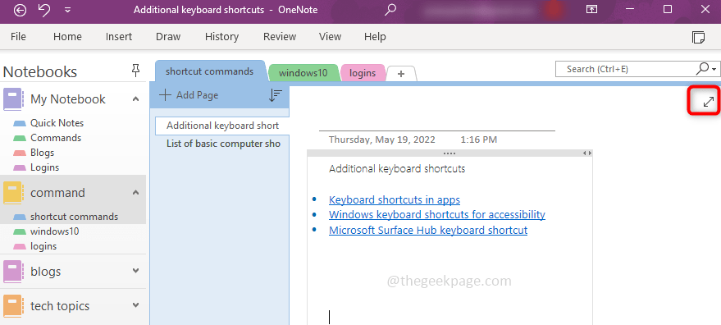Select the shortcut commands section tab
The width and height of the screenshot is (721, 325).
point(210,71)
